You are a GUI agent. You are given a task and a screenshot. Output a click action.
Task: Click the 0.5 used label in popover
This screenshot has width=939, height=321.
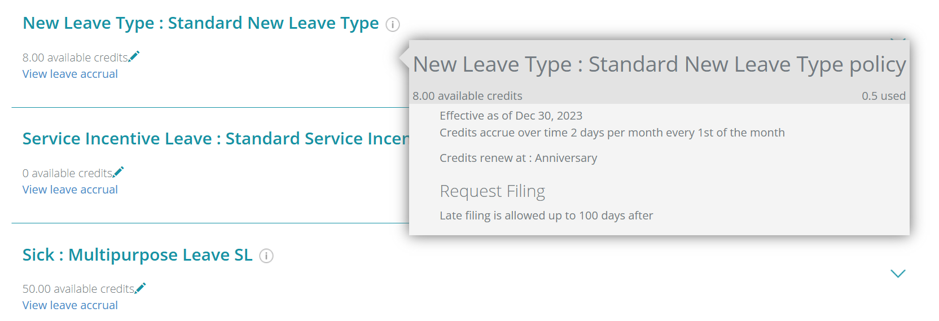coord(884,96)
